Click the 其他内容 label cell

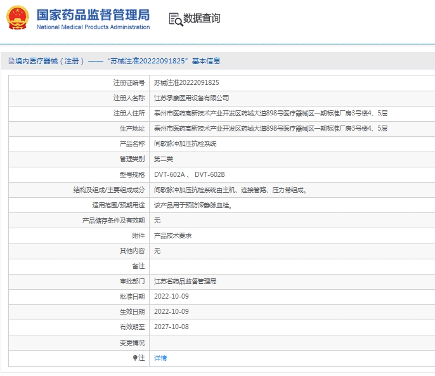coord(79,251)
